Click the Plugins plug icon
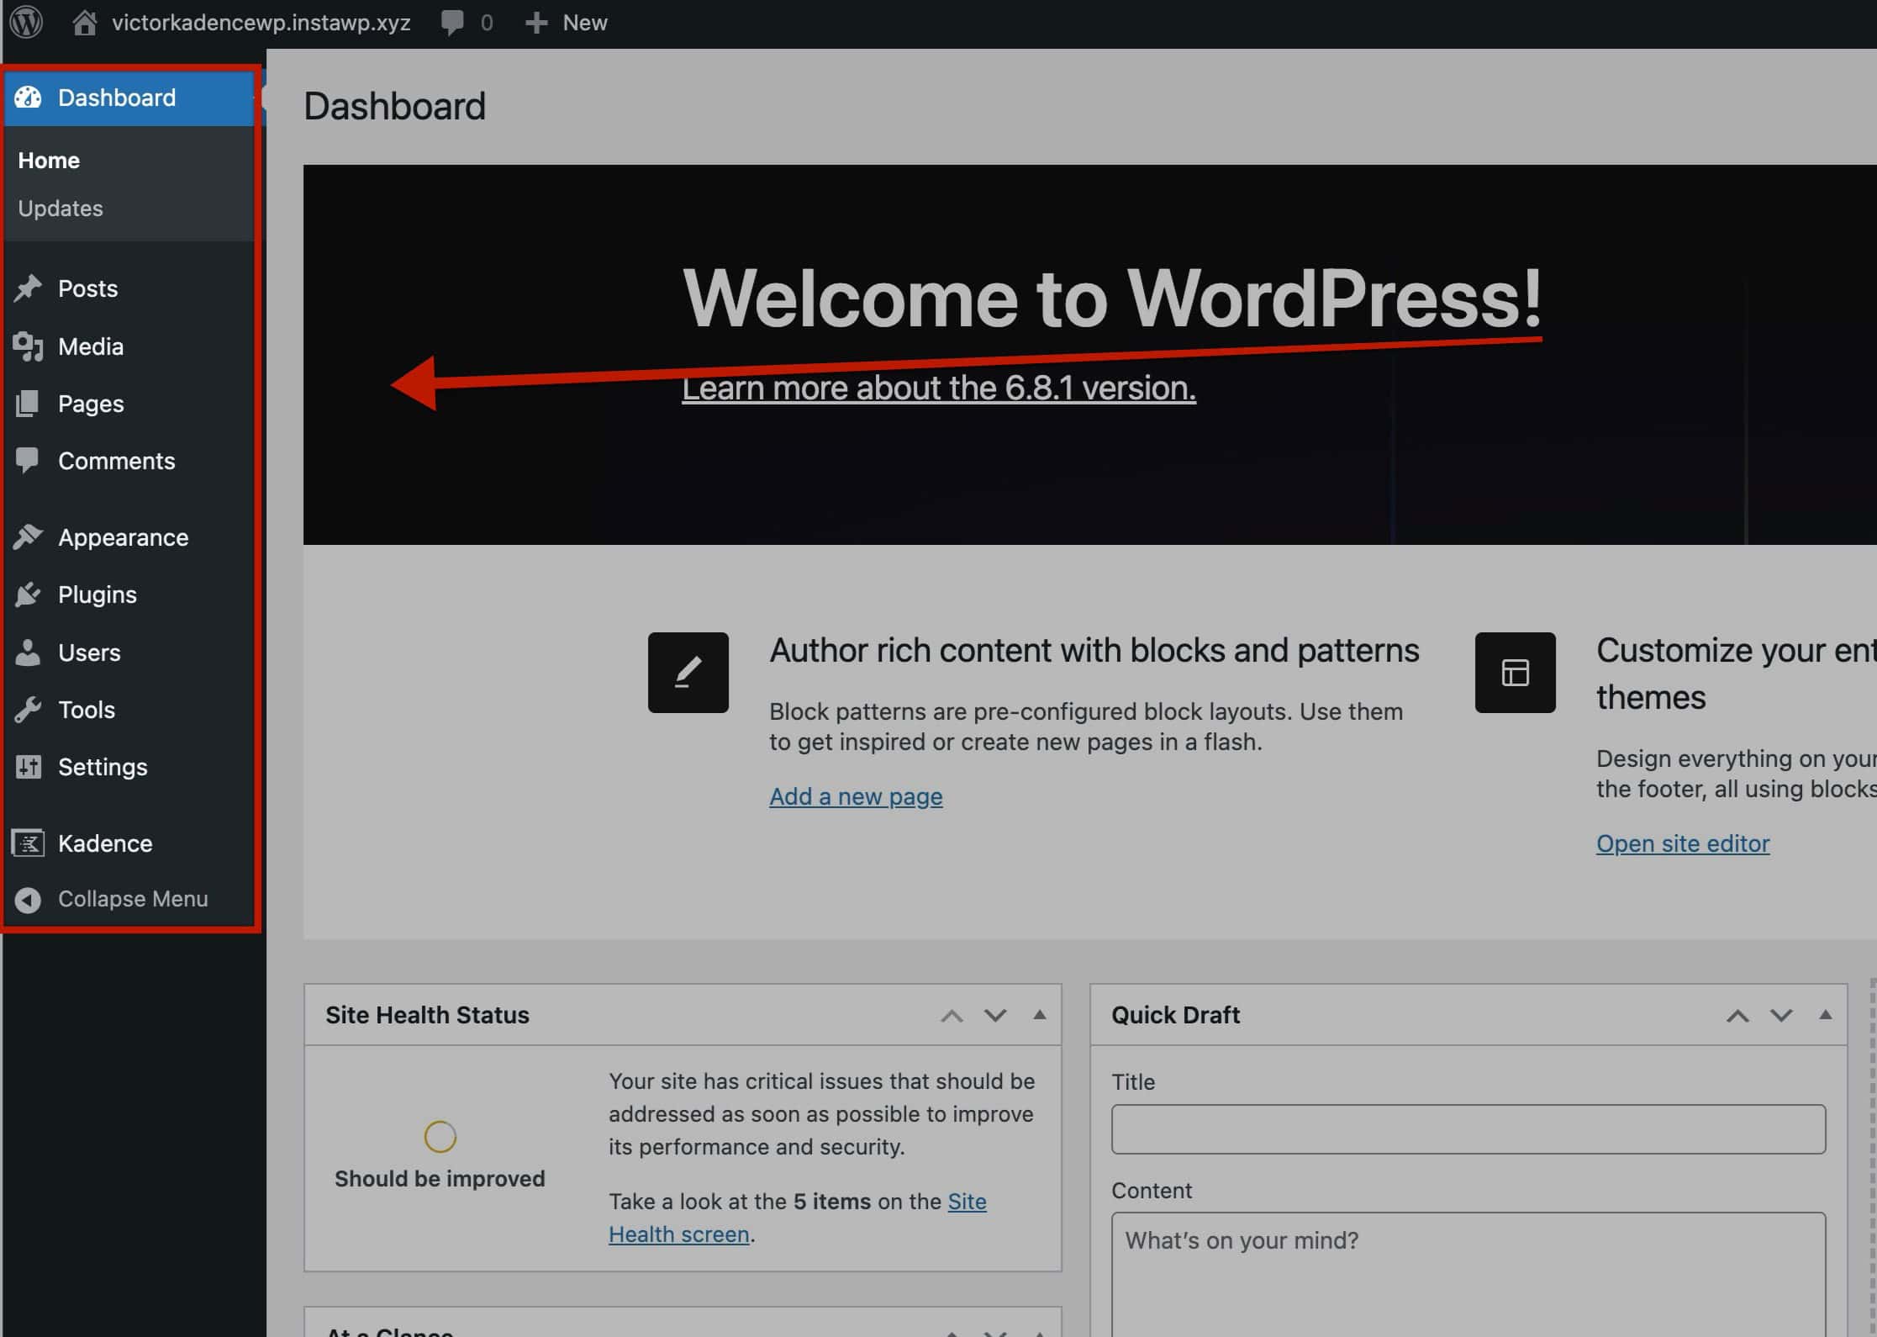 pyautogui.click(x=28, y=595)
